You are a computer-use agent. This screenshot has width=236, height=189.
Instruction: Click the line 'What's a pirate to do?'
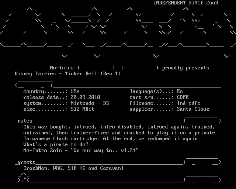click(x=56, y=145)
